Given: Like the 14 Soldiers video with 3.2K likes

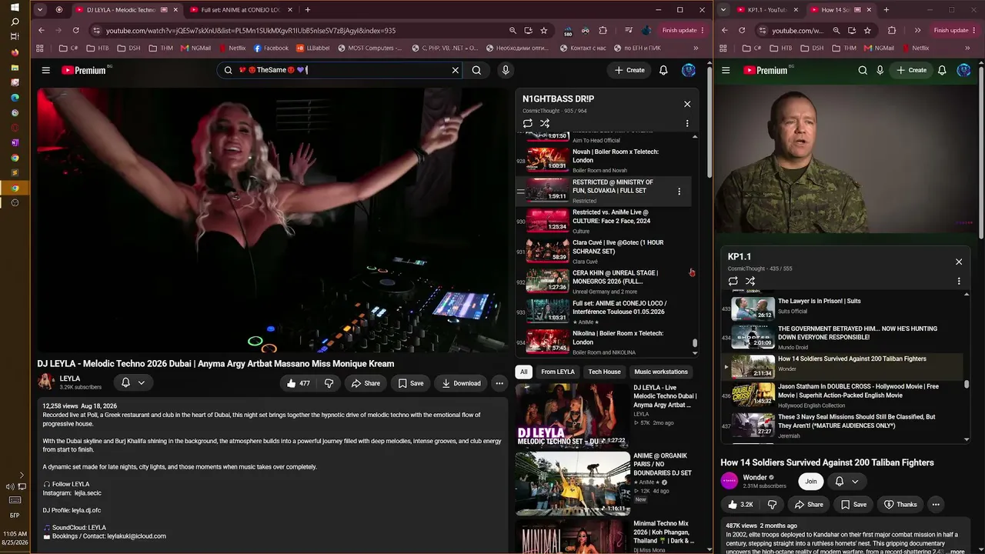Looking at the screenshot, I should coord(740,504).
